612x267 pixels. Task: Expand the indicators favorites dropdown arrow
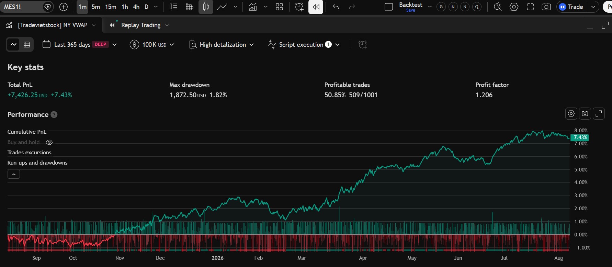[x=265, y=7]
